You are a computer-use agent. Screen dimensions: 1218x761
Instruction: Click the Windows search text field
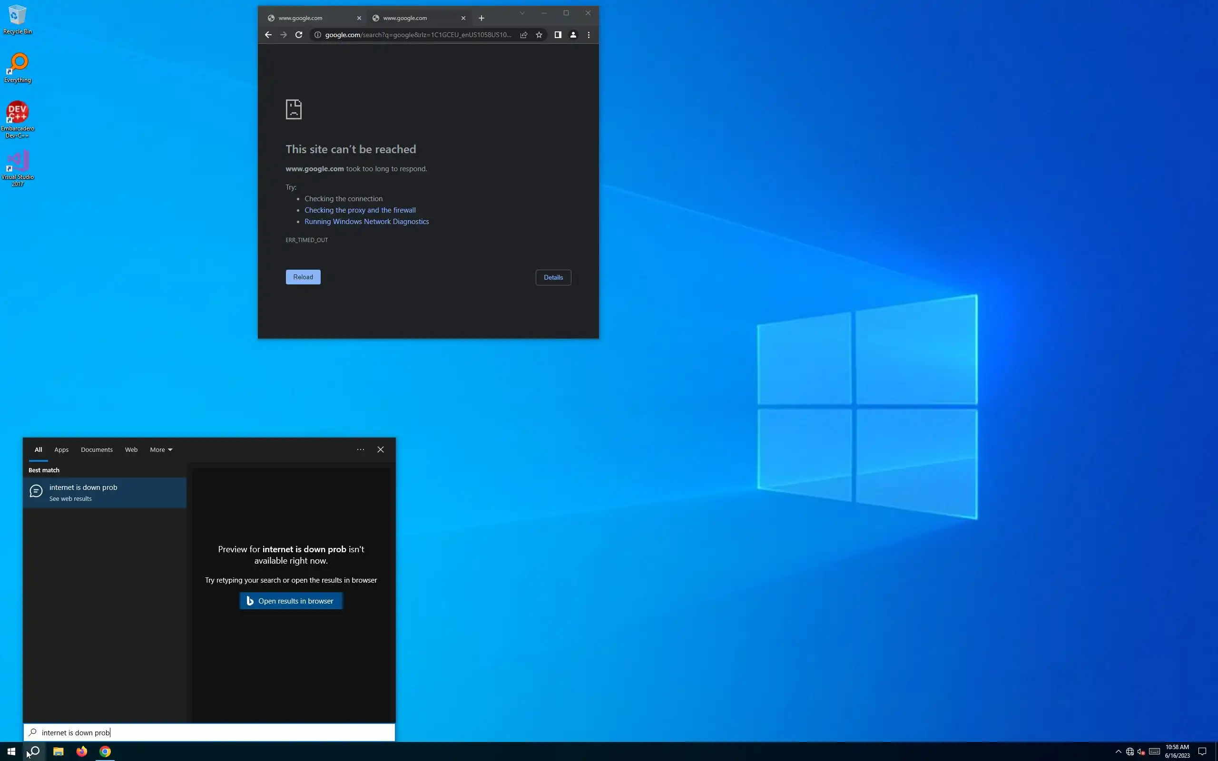point(211,732)
